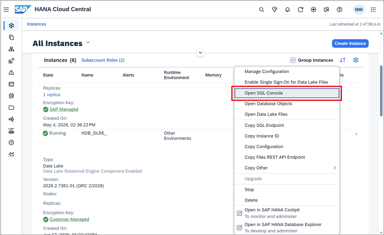Open the Instances breadcrumb link
384x235 pixels.
click(x=37, y=24)
